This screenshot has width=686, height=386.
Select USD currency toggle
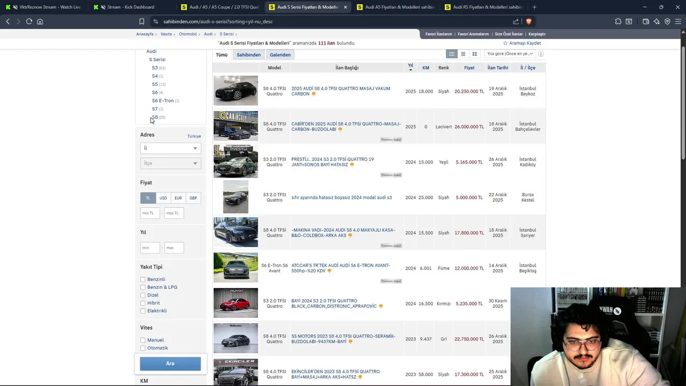pos(163,198)
